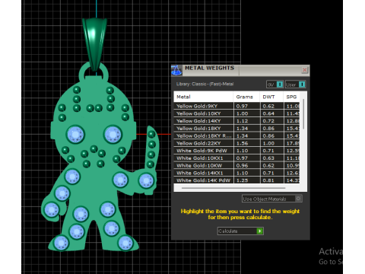Sort by the DWT column header
Image resolution: width=365 pixels, height=274 pixels.
coord(271,97)
